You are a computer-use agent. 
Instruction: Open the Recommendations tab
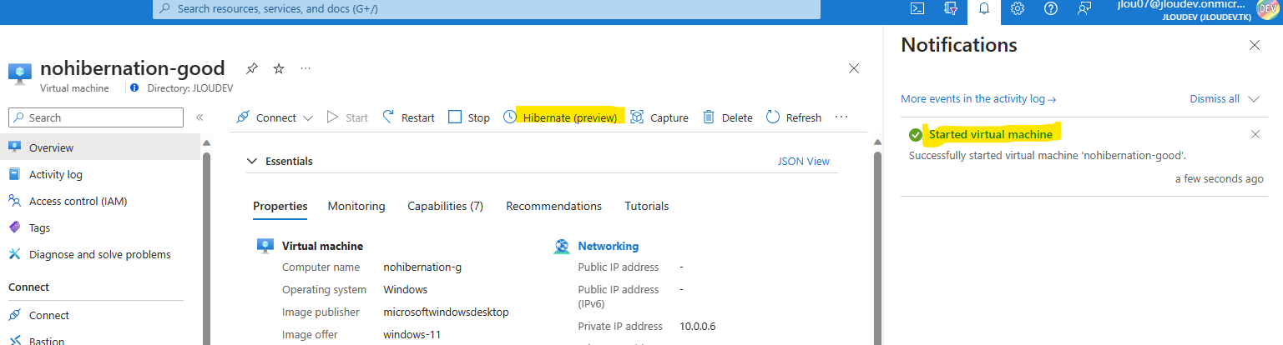tap(553, 206)
